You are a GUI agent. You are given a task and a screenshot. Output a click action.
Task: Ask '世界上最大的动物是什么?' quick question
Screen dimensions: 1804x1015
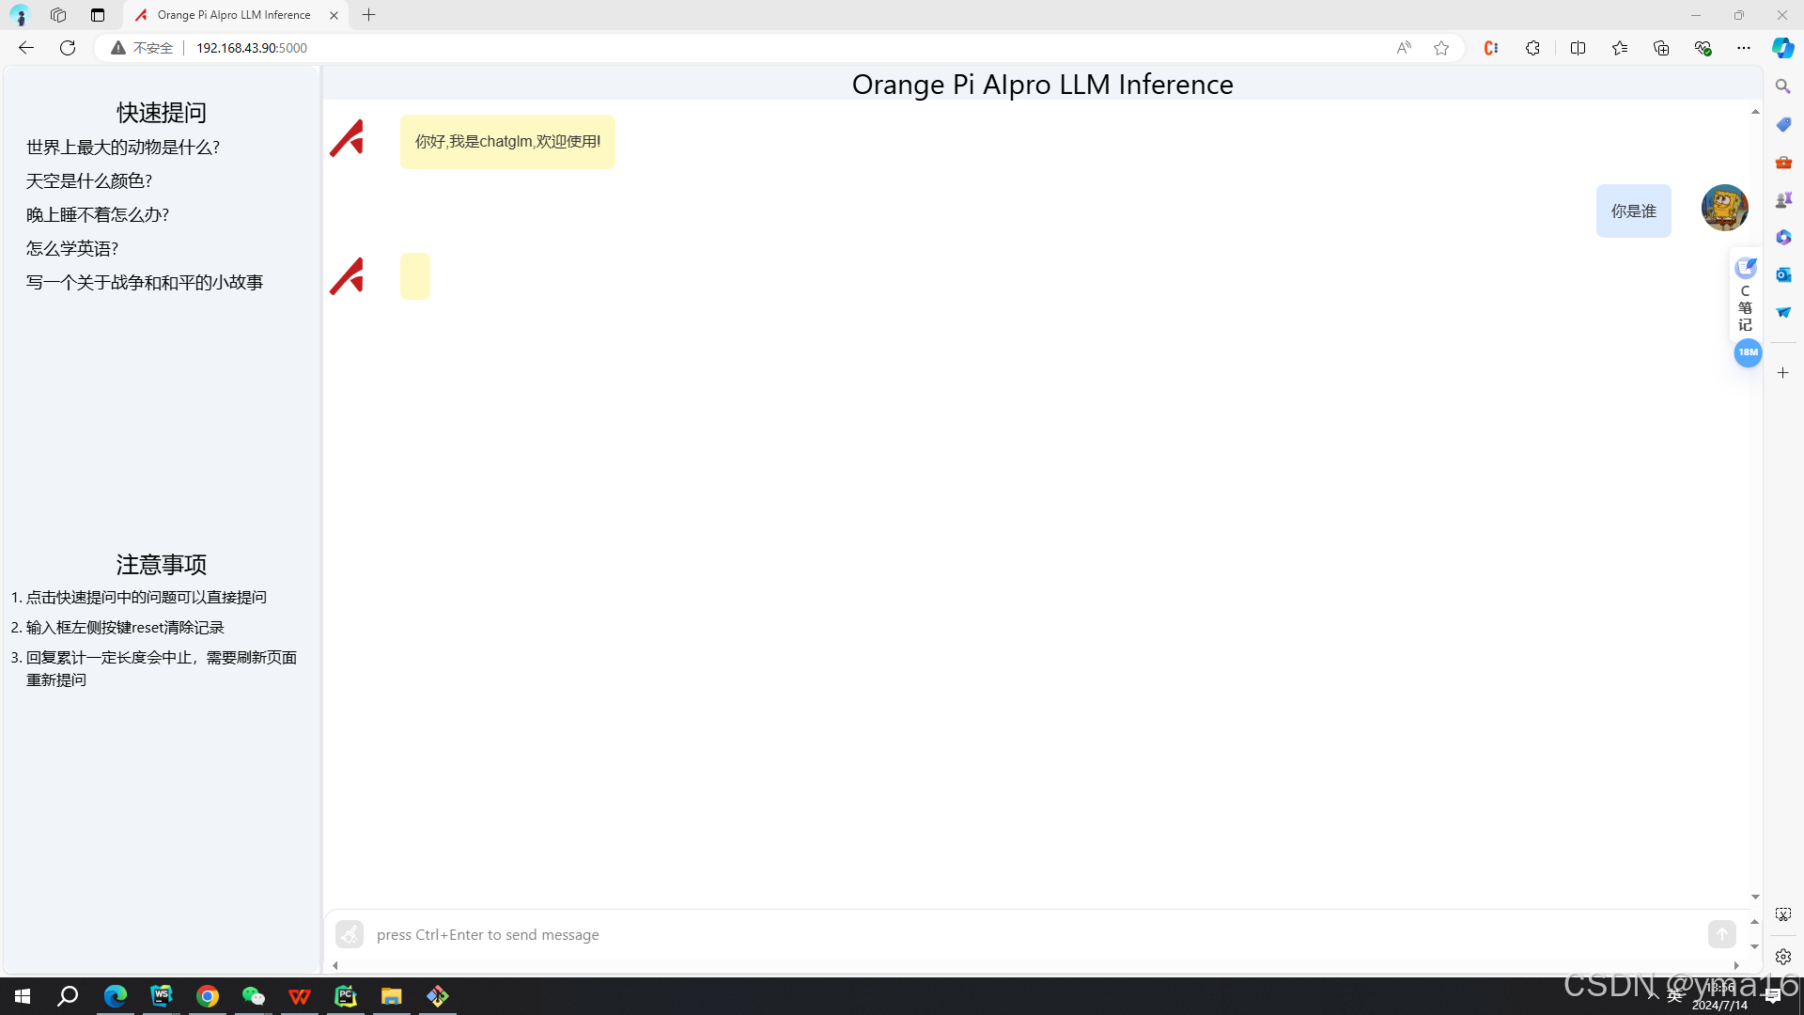[123, 147]
